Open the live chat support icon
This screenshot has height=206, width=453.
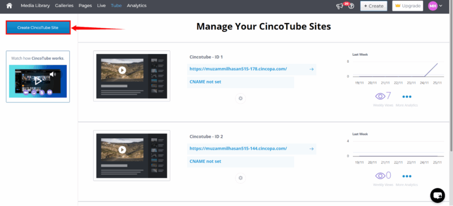pyautogui.click(x=437, y=195)
